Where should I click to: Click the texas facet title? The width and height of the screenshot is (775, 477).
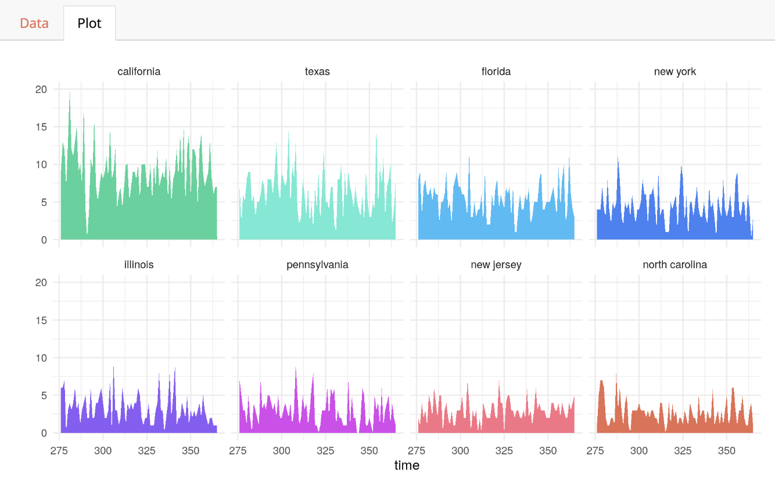pyautogui.click(x=316, y=71)
